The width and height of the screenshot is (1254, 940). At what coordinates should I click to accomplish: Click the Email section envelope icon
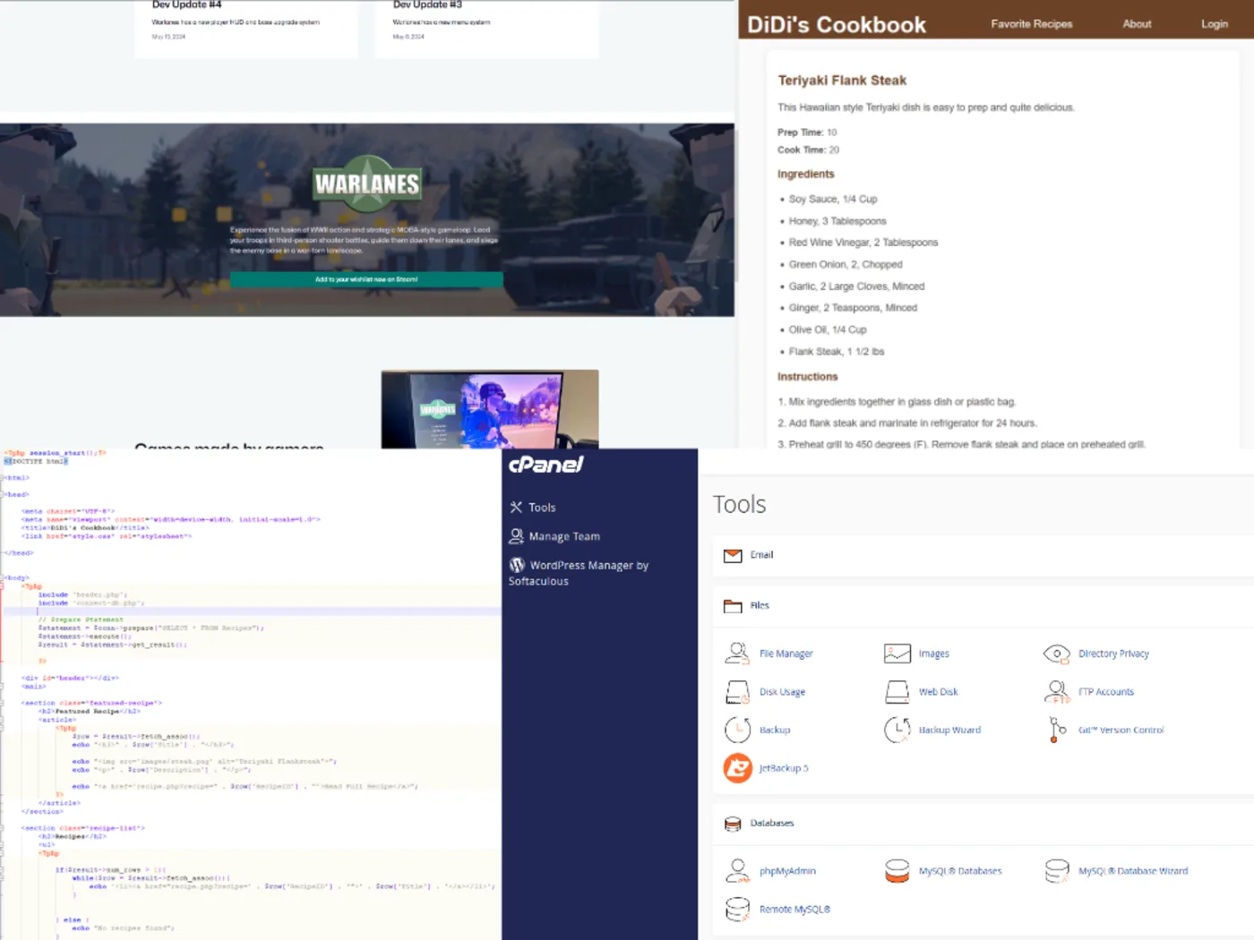[x=733, y=556]
